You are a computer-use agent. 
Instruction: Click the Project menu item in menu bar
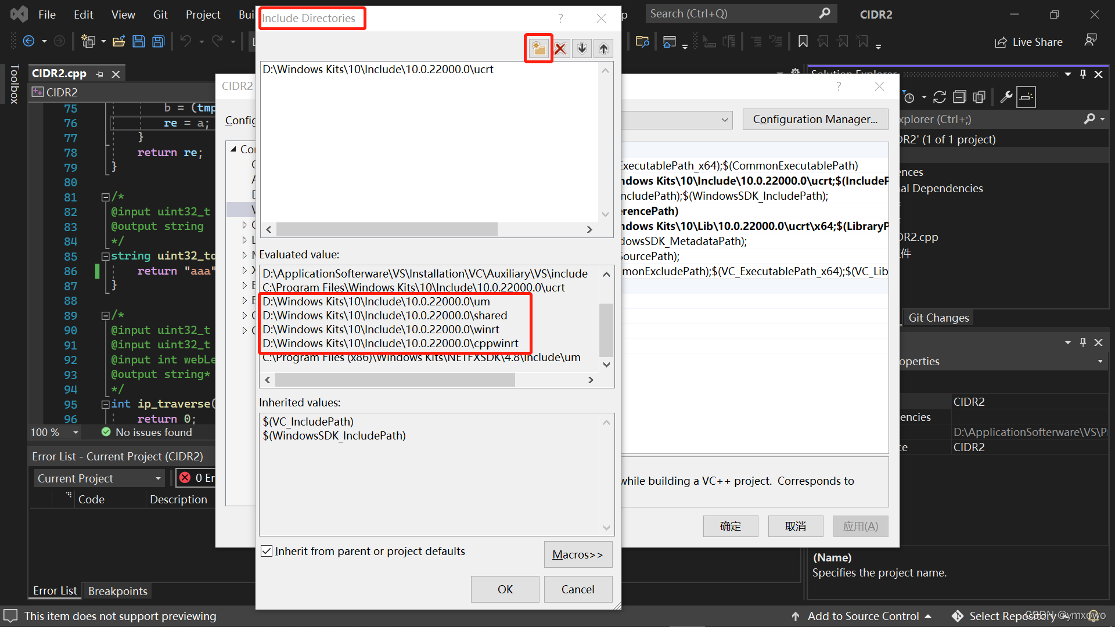[x=200, y=14]
